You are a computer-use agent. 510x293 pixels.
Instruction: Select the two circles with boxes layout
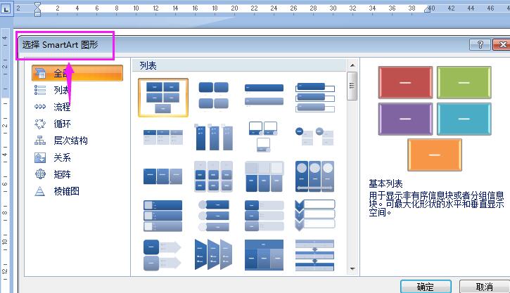(x=314, y=136)
